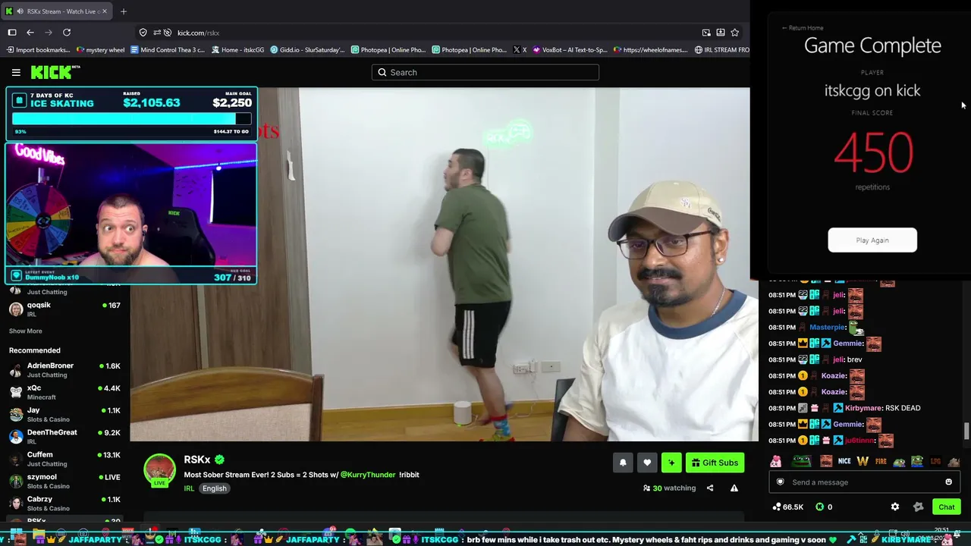Open the xQc recommended channel
The height and width of the screenshot is (546, 971).
tap(64, 392)
